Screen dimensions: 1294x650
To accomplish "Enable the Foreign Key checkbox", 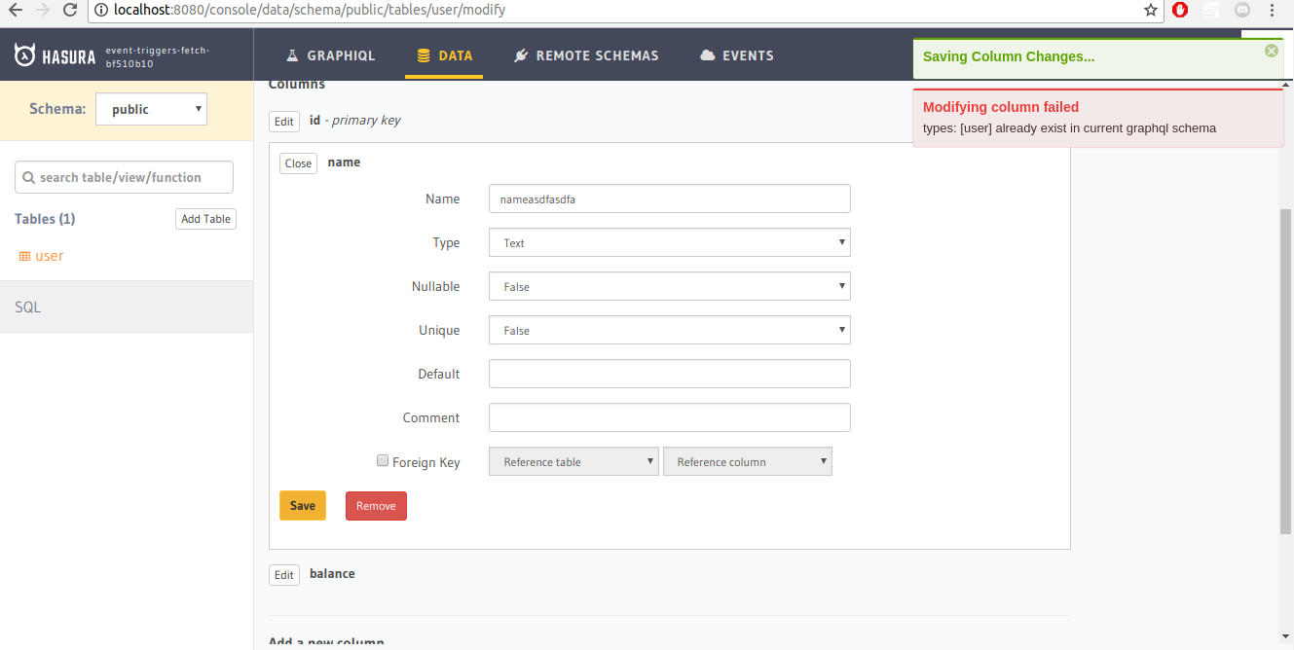I will coord(383,460).
